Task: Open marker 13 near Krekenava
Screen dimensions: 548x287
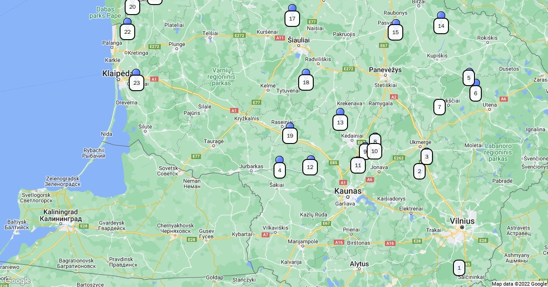Action: 340,123
